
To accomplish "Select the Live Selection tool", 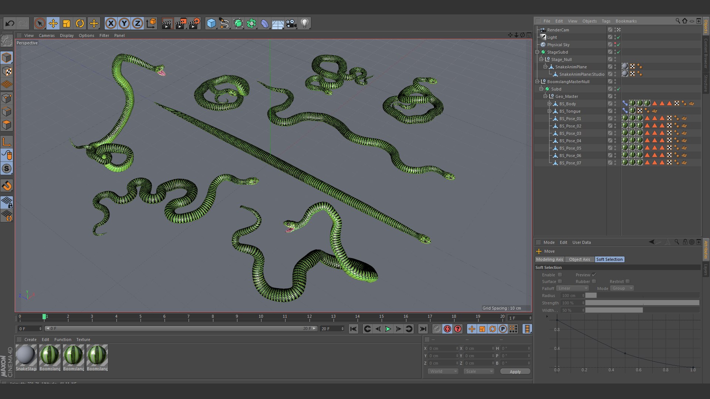I will (x=40, y=24).
